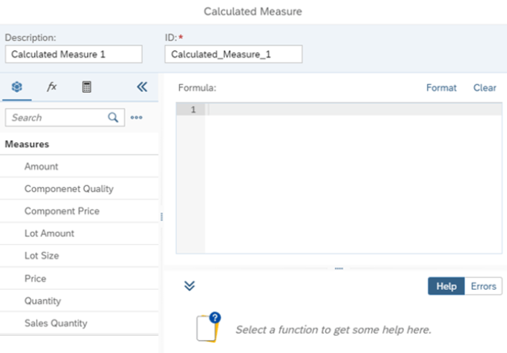507x353 pixels.
Task: Collapse the help panel with down chevrons
Action: point(189,285)
